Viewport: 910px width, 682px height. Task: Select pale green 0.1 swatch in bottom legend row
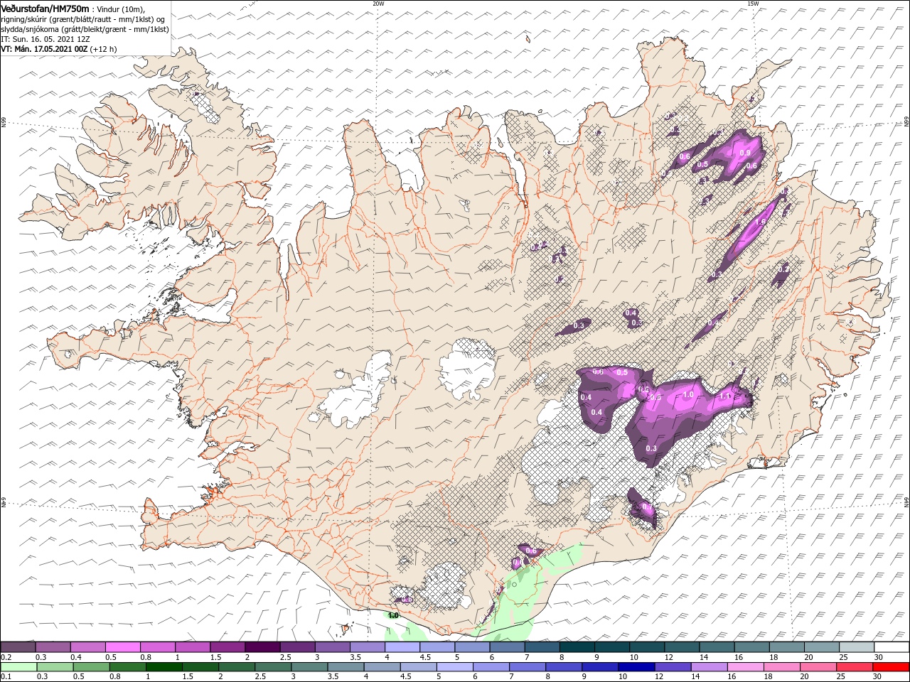(18, 667)
